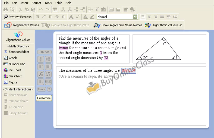Click the fraction template button
The image size is (214, 138).
(41, 59)
